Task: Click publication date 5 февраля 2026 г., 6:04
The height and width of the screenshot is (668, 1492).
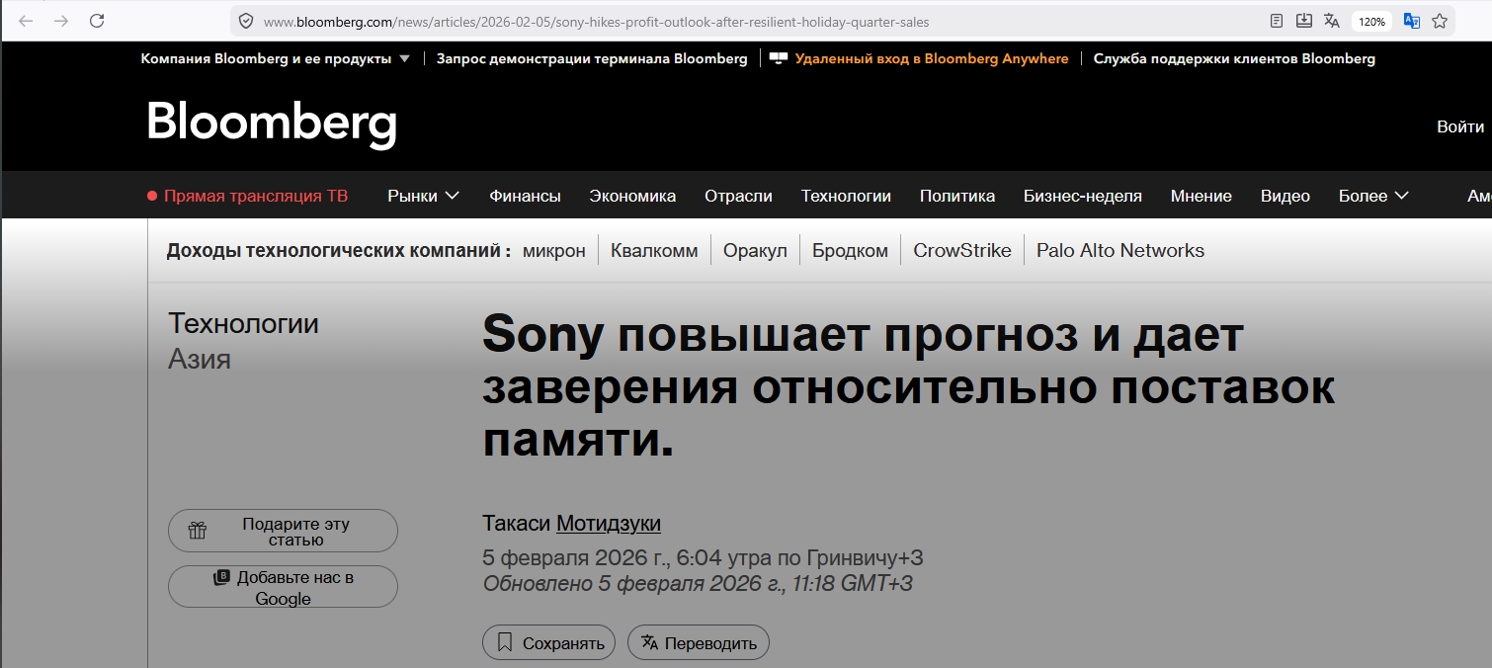Action: point(703,557)
